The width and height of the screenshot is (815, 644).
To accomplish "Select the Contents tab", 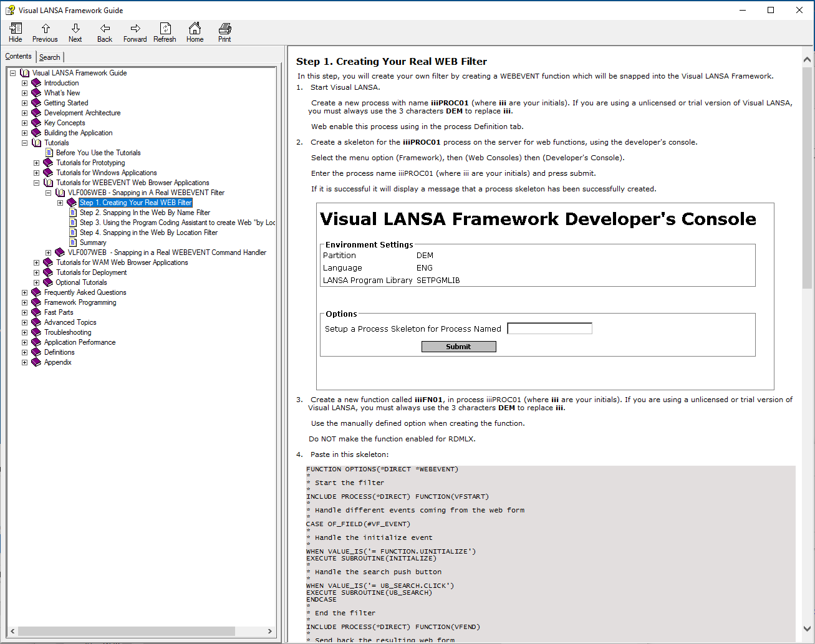I will 18,57.
